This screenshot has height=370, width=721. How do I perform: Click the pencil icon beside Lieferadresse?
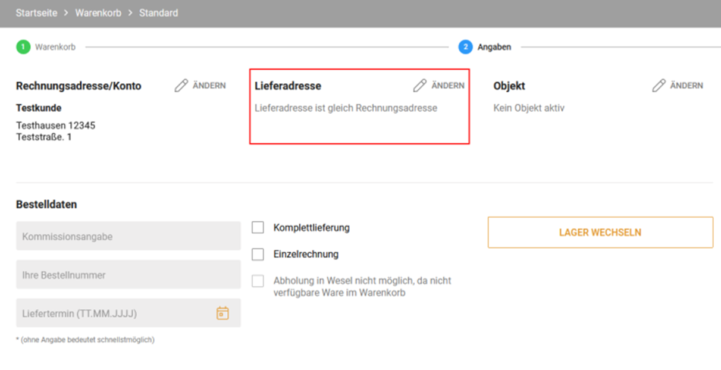(x=419, y=86)
